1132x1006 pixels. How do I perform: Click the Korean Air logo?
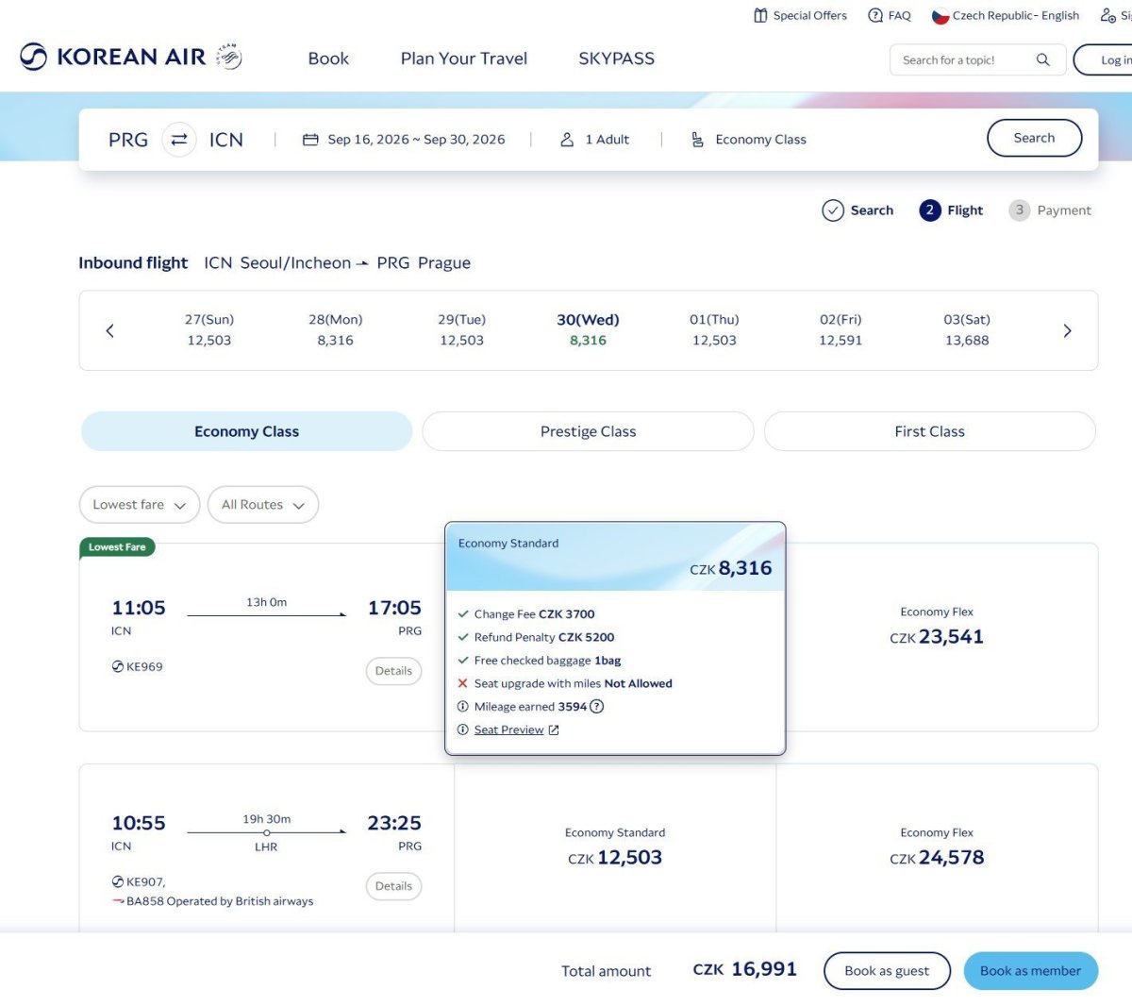pyautogui.click(x=130, y=58)
